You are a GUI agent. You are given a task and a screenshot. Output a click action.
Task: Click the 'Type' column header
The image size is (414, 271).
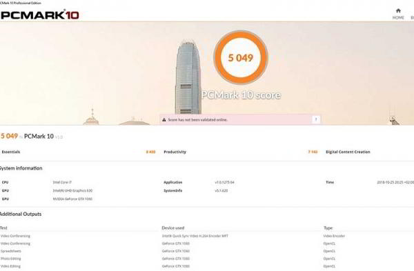coord(328,228)
